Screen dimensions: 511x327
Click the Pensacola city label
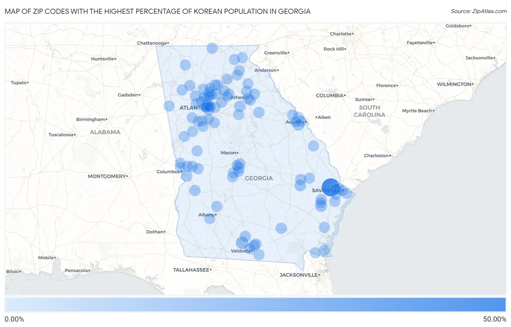(76, 270)
